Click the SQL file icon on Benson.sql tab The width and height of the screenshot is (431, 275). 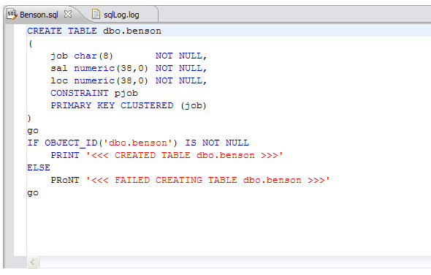coord(12,14)
